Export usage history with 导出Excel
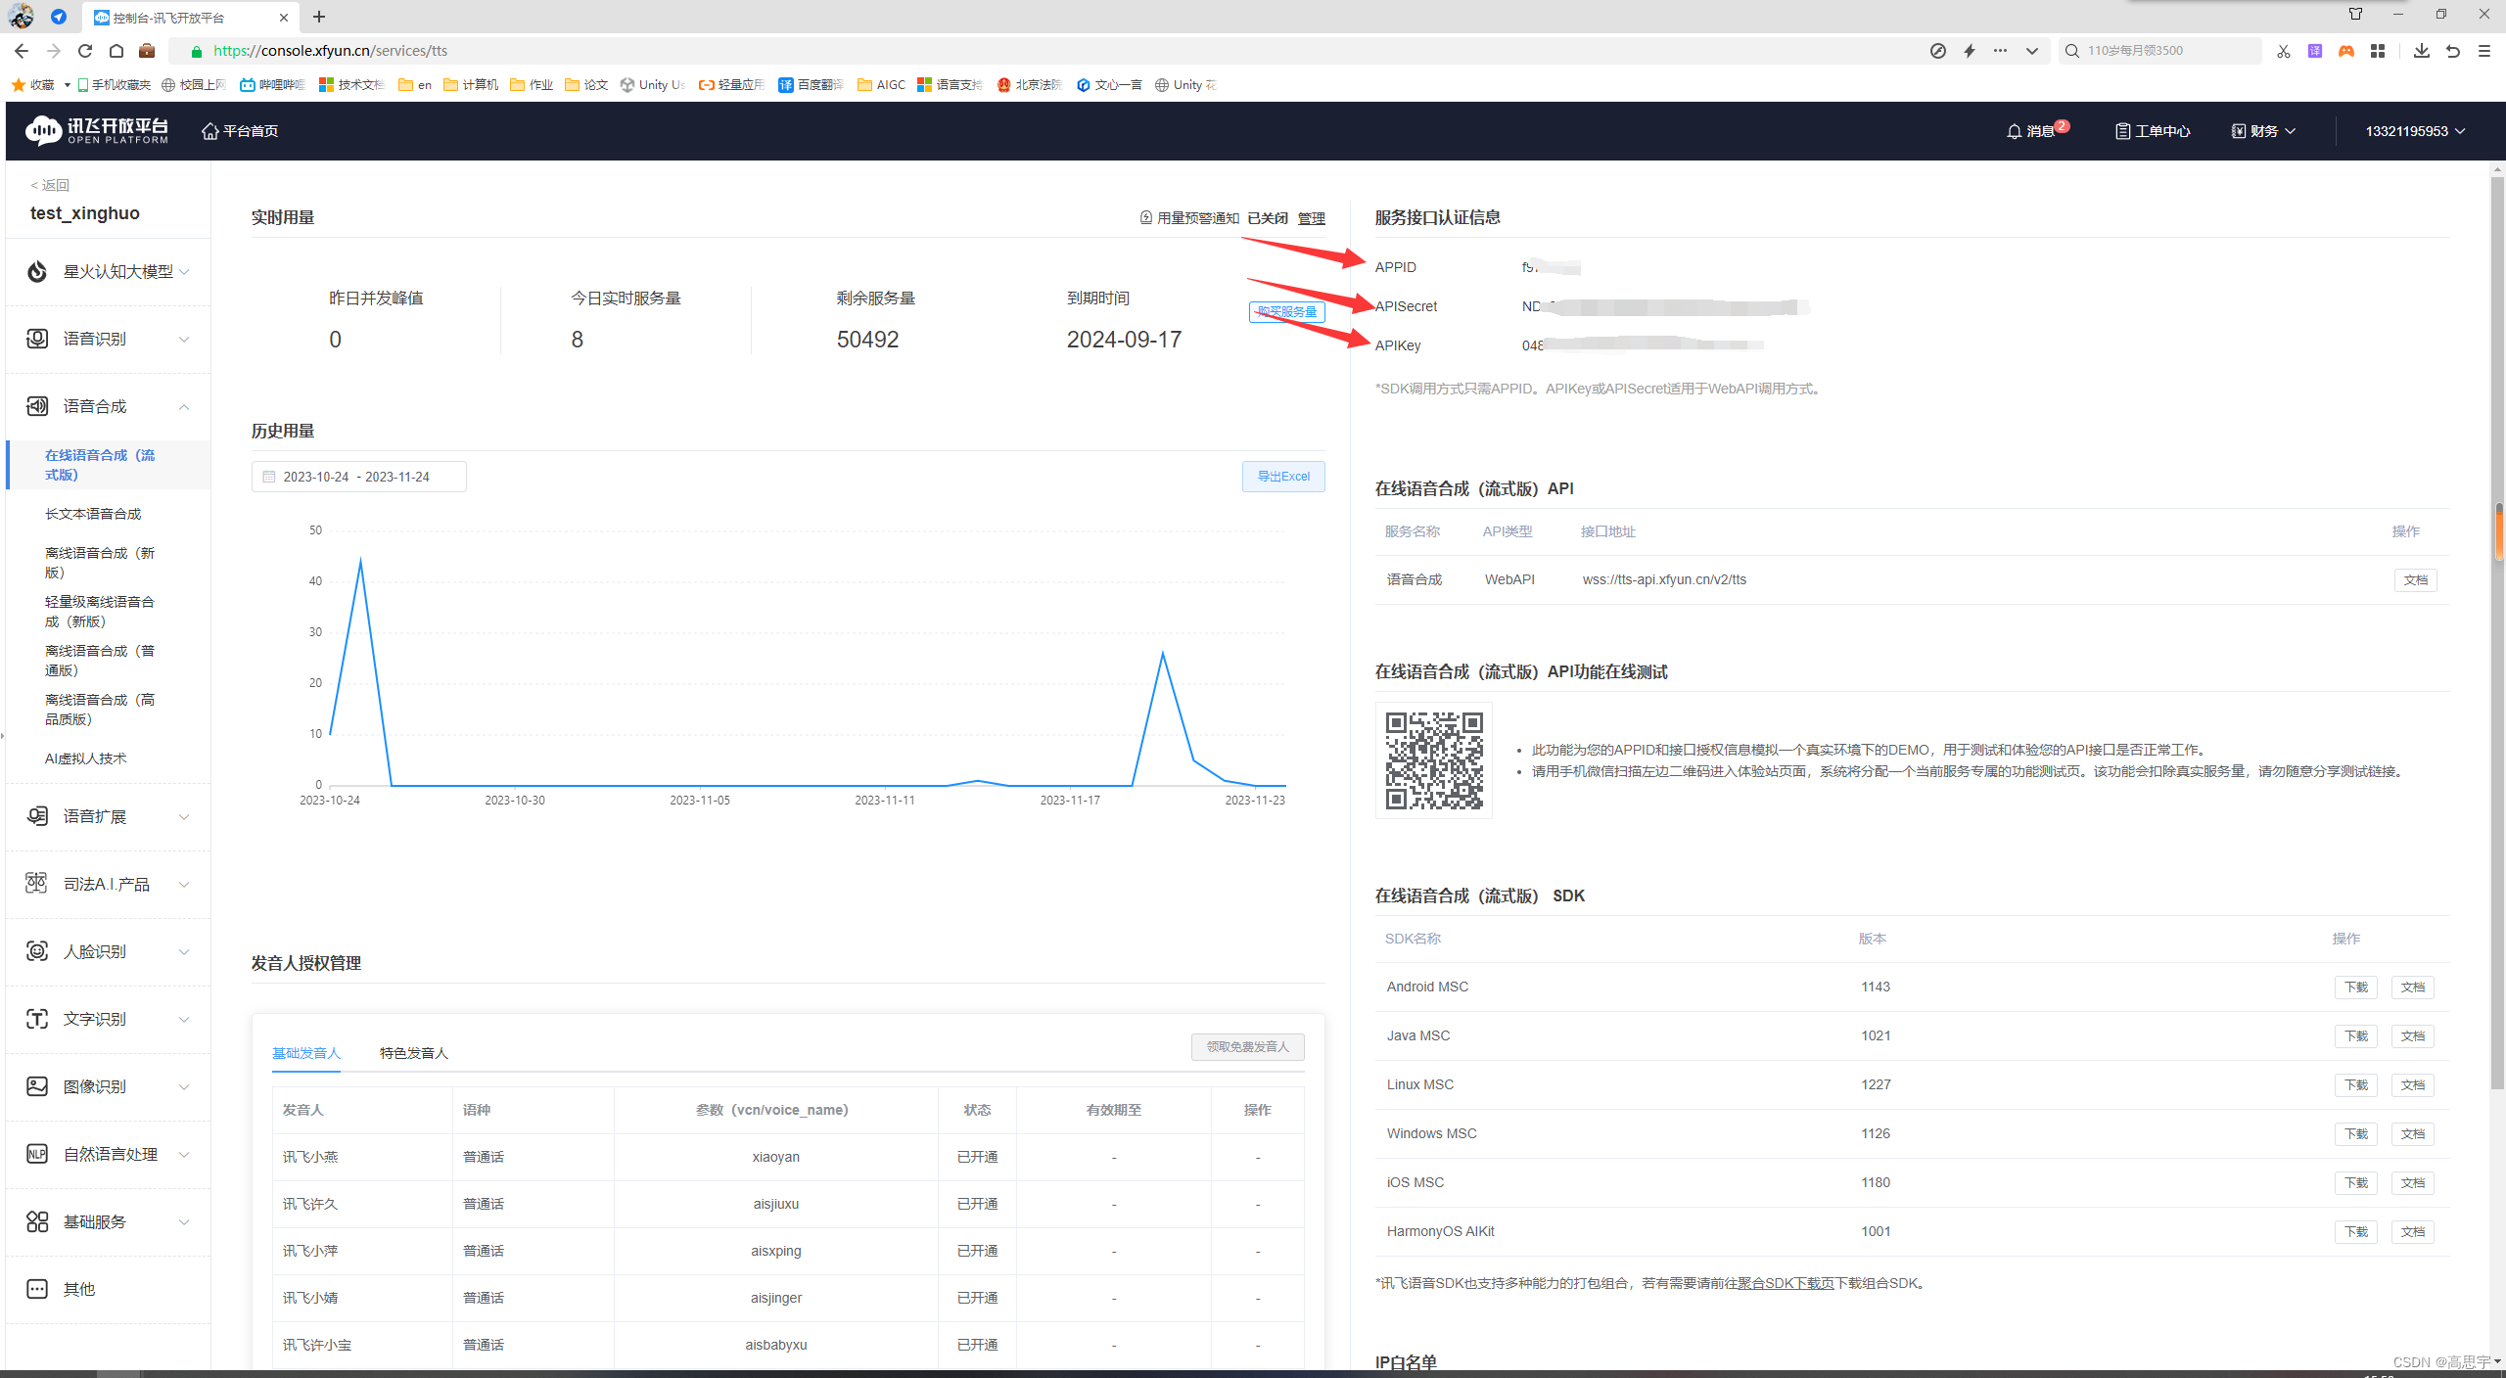 (x=1283, y=477)
